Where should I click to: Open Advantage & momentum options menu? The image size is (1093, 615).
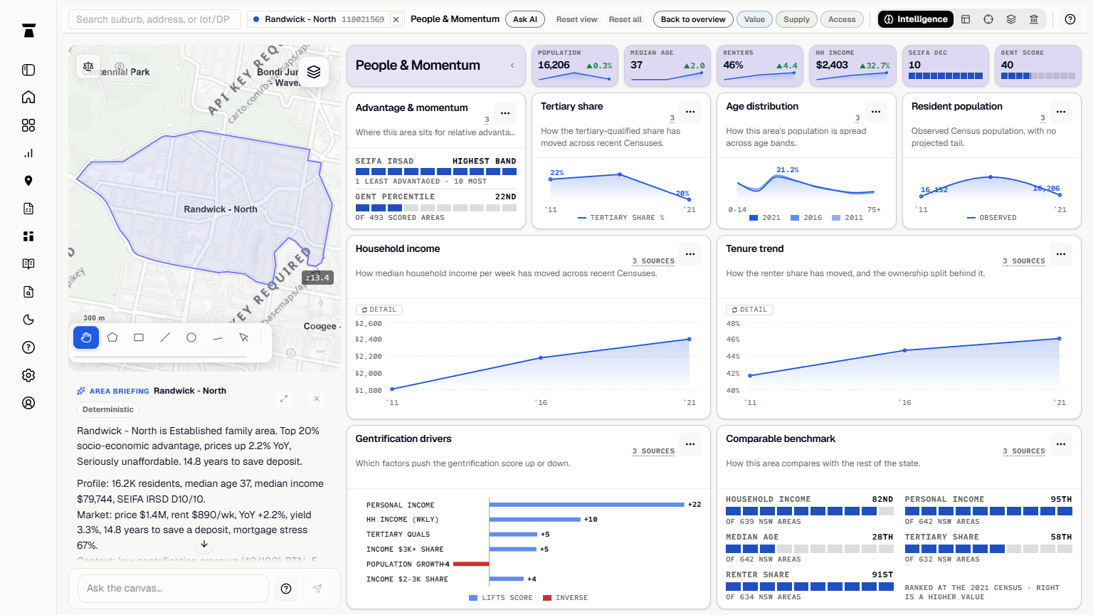505,113
